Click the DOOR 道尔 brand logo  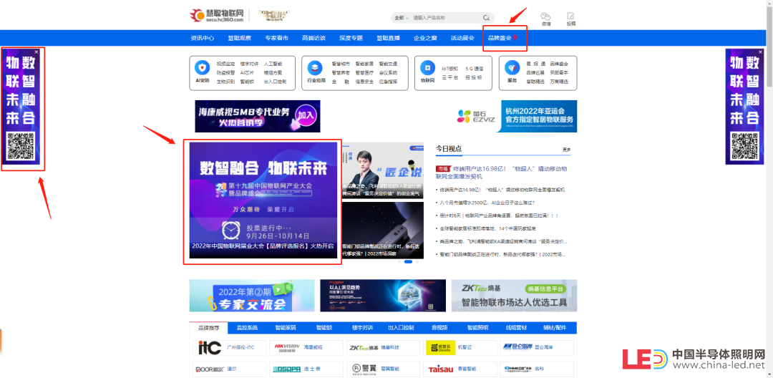click(210, 369)
